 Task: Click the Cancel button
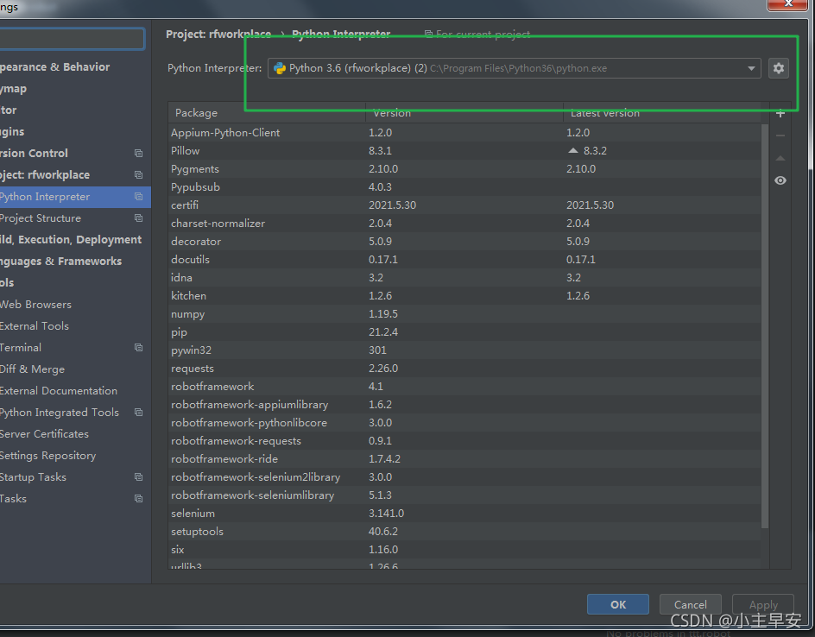691,604
